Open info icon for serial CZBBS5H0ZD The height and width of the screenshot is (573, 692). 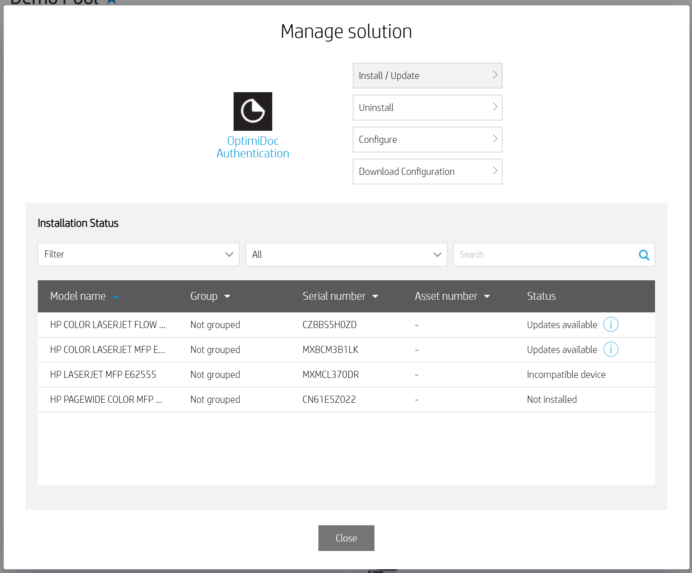click(611, 324)
